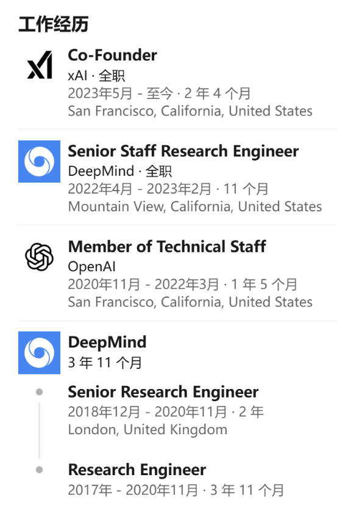Screen dimensions: 337x513
Task: Click the xAI company logo
Action: (40, 65)
